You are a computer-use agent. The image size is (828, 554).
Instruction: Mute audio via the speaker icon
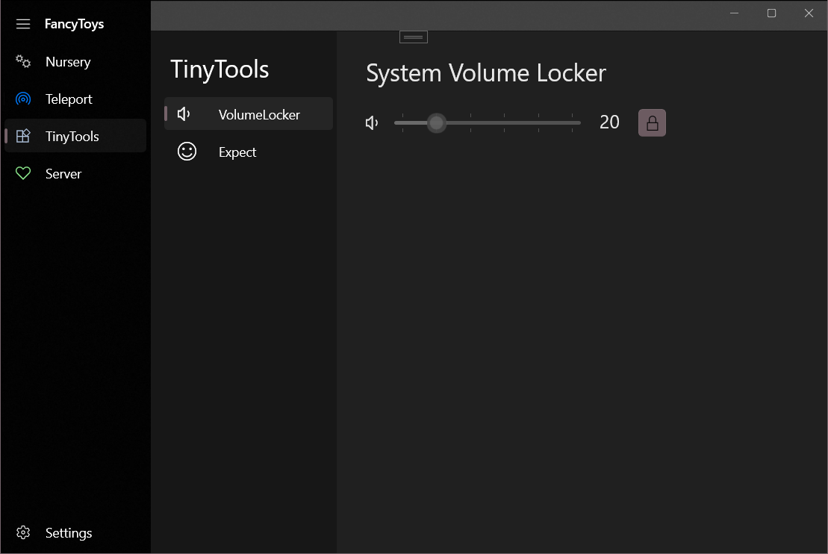coord(372,122)
